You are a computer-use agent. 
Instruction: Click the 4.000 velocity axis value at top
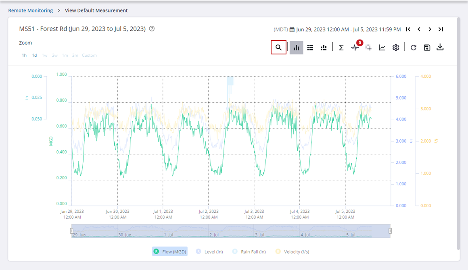coord(426,77)
